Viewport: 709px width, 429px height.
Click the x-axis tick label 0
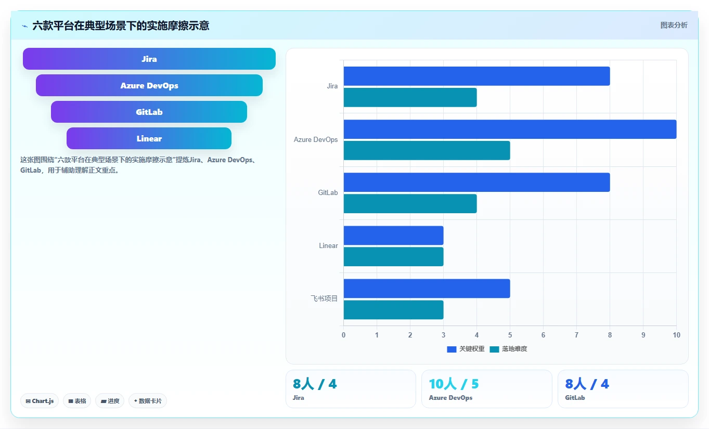[x=343, y=335]
